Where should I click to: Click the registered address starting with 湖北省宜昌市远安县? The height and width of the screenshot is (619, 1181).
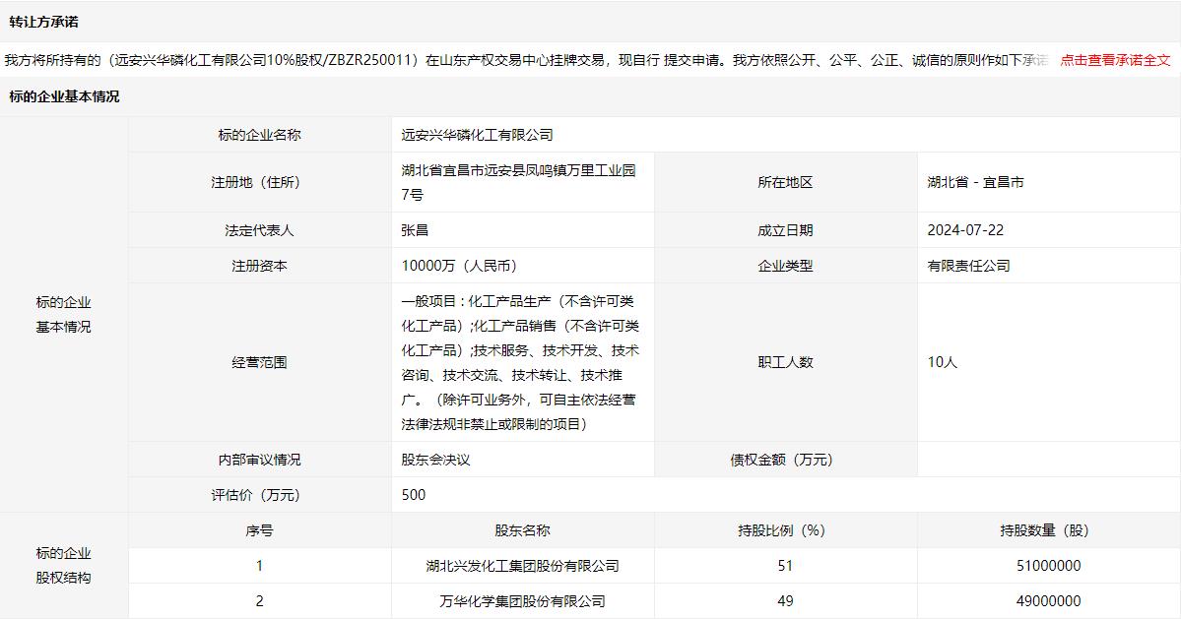519,182
